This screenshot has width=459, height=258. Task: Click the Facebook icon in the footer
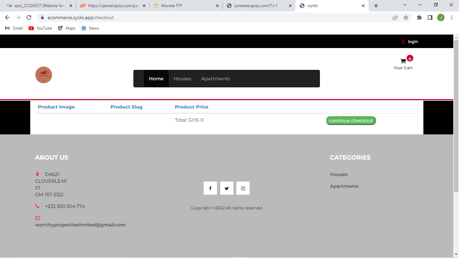pos(210,188)
